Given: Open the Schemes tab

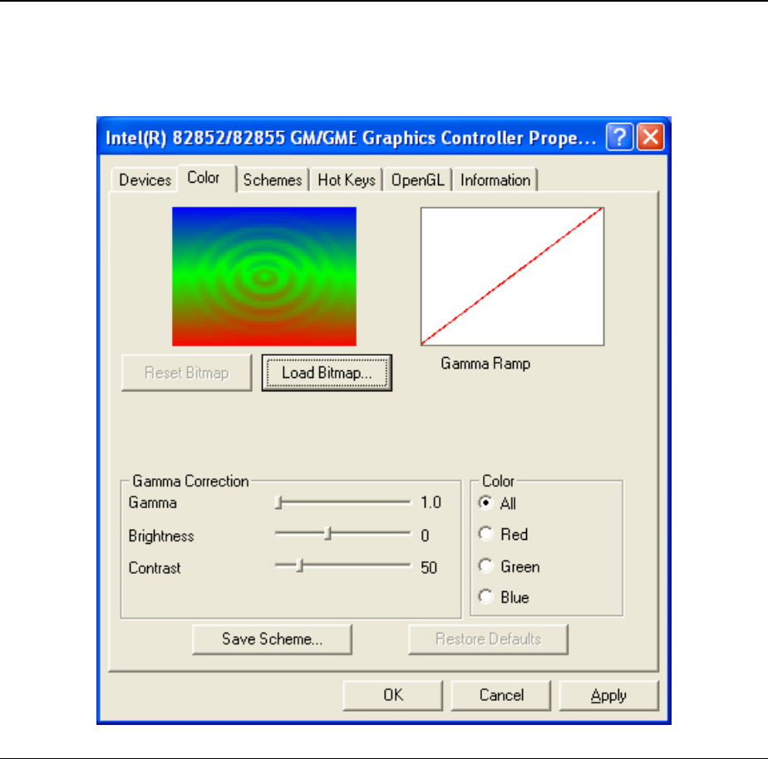Looking at the screenshot, I should (x=273, y=180).
